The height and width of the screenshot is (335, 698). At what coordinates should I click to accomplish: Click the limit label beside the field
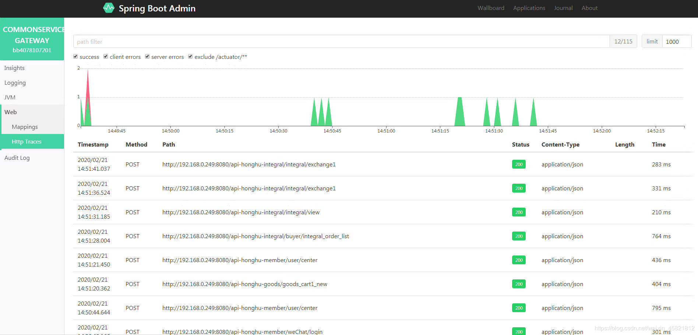pyautogui.click(x=652, y=42)
